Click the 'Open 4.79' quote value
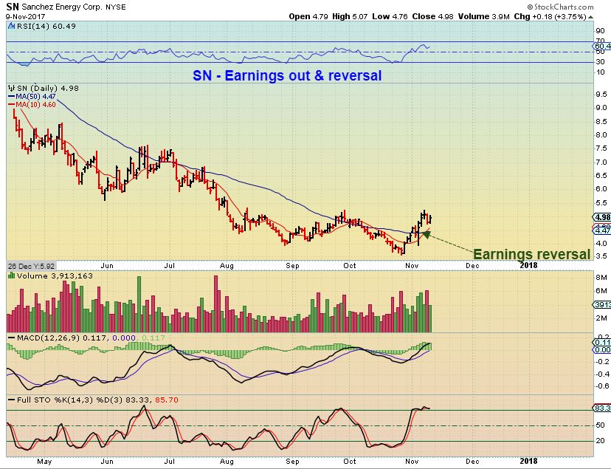611x469 pixels. click(x=308, y=17)
